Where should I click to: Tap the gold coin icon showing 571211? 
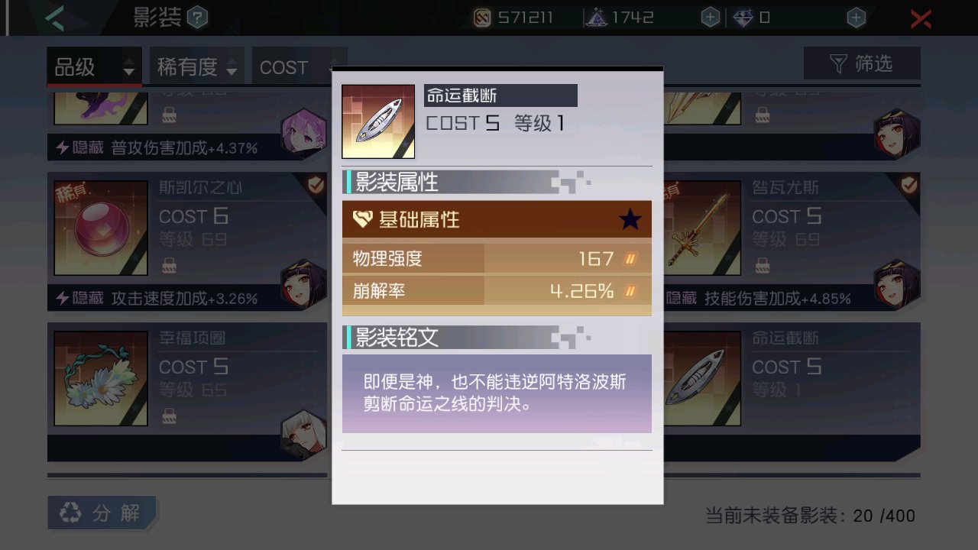pyautogui.click(x=482, y=18)
